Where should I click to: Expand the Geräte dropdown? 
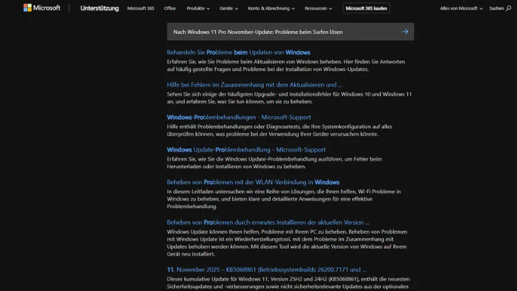pos(229,8)
